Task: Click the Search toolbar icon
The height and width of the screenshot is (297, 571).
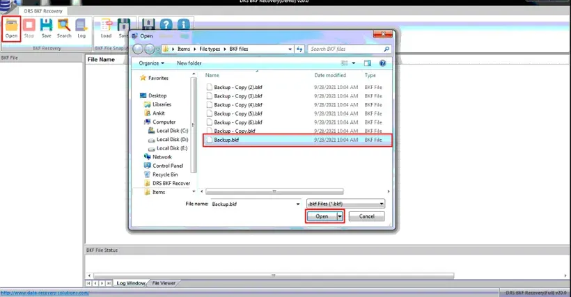Action: 64,29
